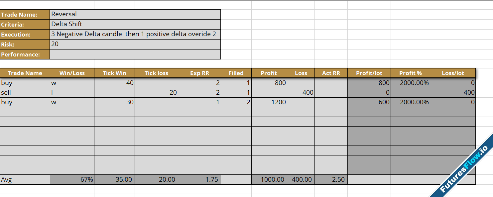Viewport: 493px width, 197px height.
Task: Select the cell containing "Reversal"
Action: click(x=135, y=14)
